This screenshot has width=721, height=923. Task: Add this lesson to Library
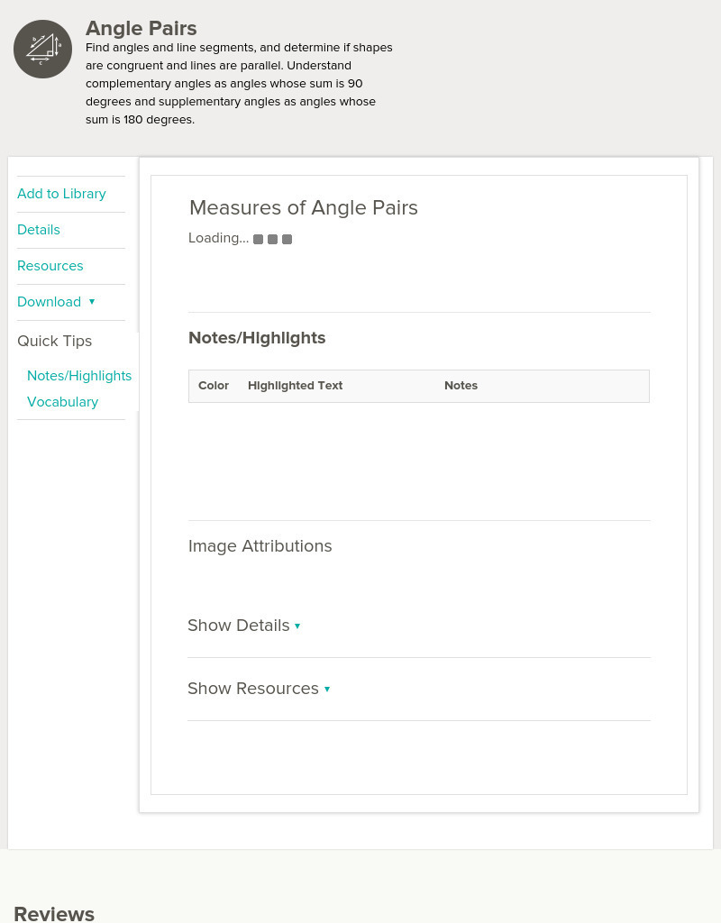click(61, 194)
